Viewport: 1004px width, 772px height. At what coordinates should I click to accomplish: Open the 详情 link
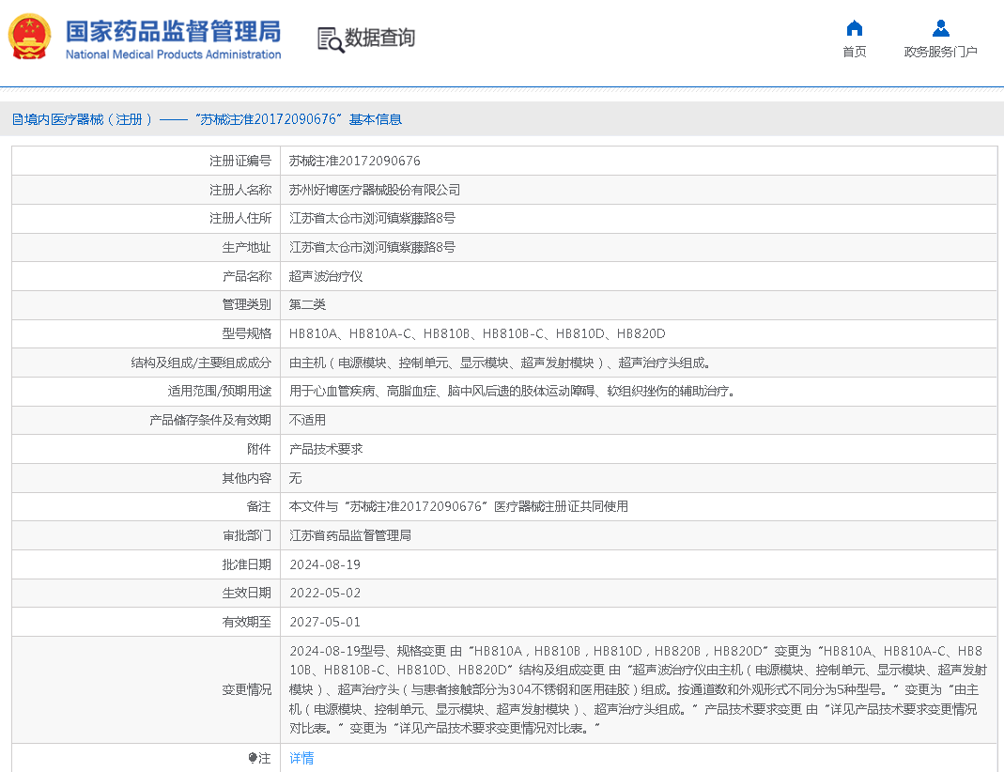point(301,758)
